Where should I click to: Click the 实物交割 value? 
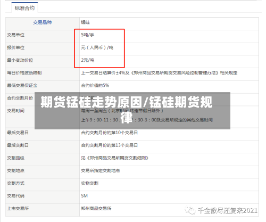point(90,183)
